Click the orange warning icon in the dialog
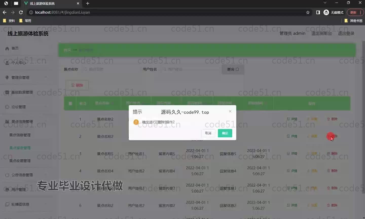 pyautogui.click(x=136, y=122)
